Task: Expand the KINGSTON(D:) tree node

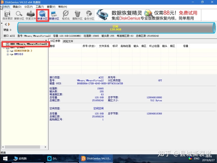Action: [8, 51]
